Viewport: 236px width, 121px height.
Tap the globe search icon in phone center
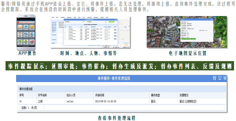[x=26, y=34]
